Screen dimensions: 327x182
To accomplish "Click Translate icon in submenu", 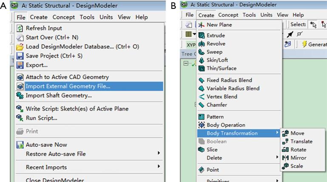I will [x=285, y=141].
